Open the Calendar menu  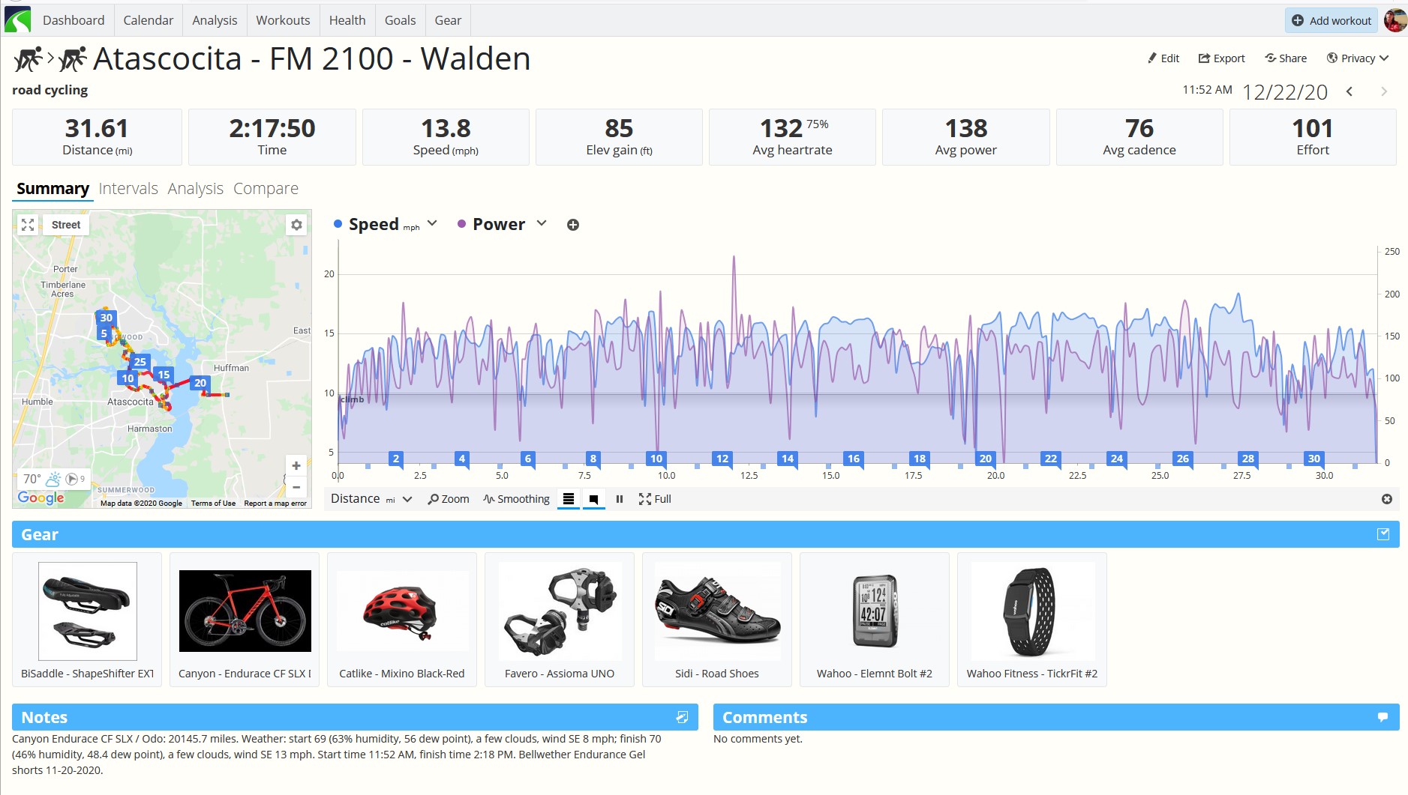[149, 20]
